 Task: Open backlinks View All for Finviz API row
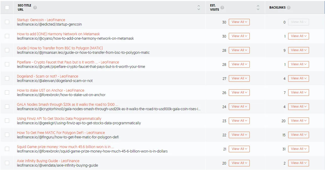(x=299, y=121)
